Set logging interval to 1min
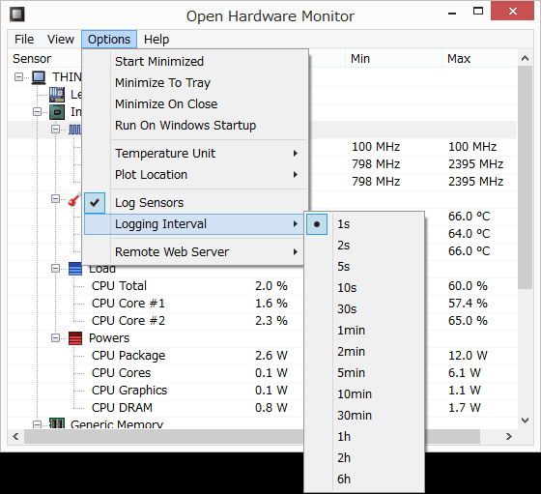The height and width of the screenshot is (494, 541). 364,331
